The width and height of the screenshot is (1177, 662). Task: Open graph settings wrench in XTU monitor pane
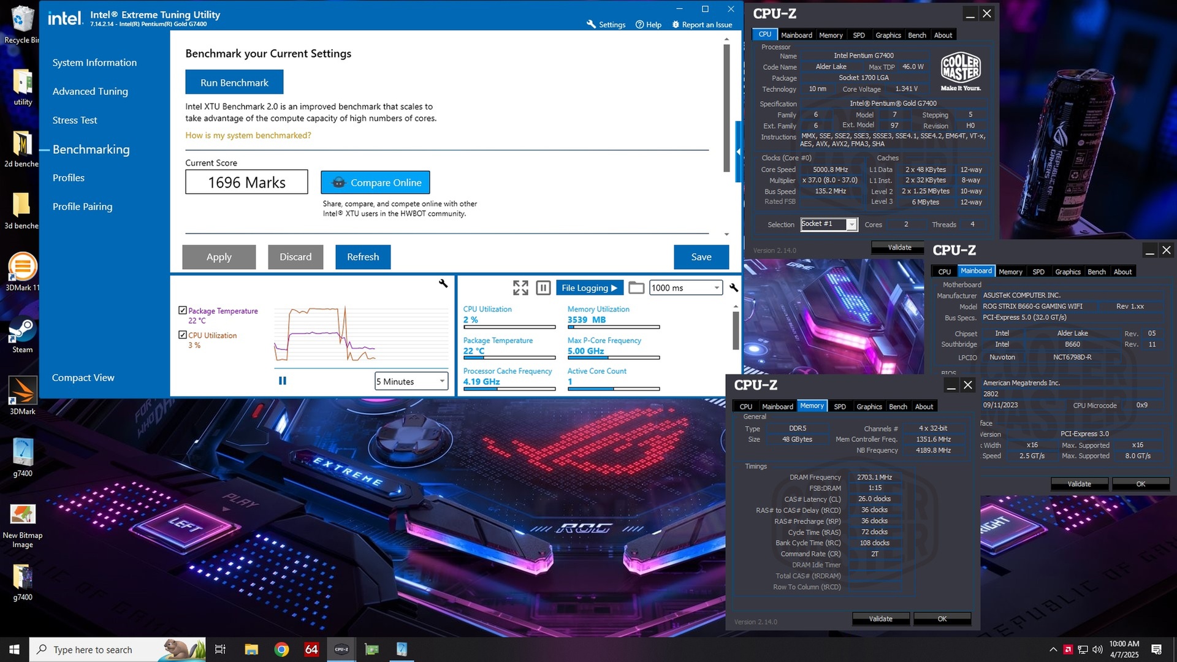pyautogui.click(x=443, y=283)
